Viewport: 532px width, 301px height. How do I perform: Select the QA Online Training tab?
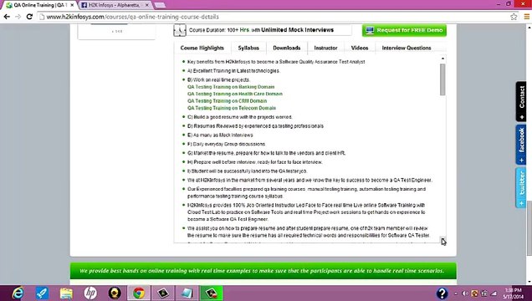pos(39,5)
